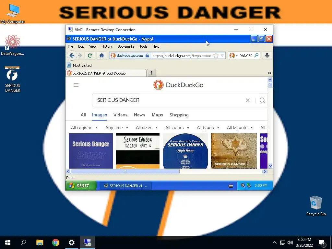Viewport: 332px width, 249px height.
Task: Open the Serious Danger Deeper image thumbnail
Action: tap(91, 151)
